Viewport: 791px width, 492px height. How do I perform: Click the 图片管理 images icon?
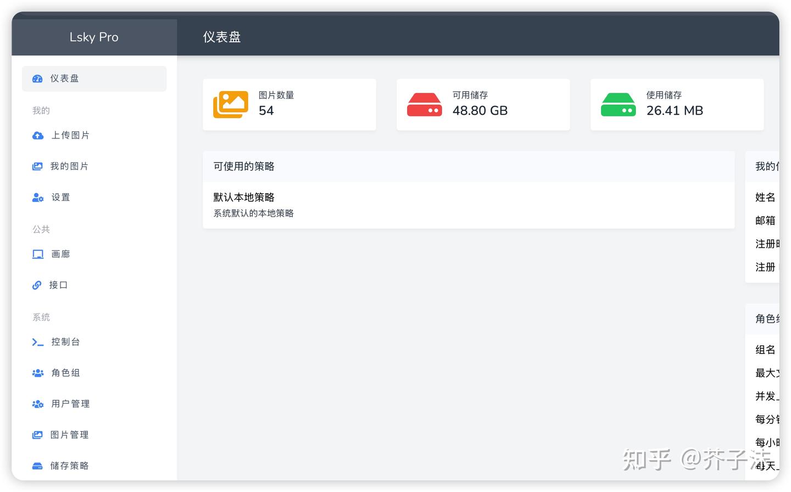point(37,435)
